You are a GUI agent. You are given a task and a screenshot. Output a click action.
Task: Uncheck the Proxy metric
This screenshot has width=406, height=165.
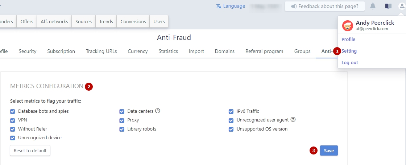point(122,120)
